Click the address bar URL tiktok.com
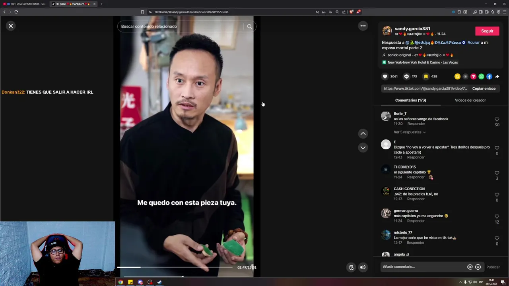The image size is (509, 286). [191, 12]
